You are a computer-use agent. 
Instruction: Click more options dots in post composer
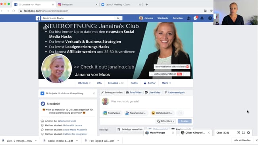click(180, 113)
